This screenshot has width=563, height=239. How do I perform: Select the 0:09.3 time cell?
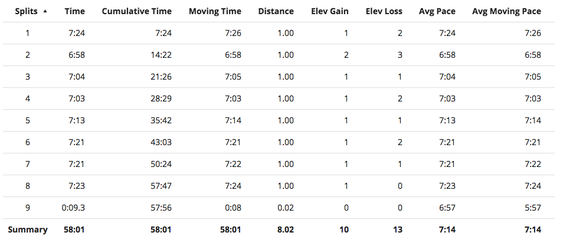73,208
